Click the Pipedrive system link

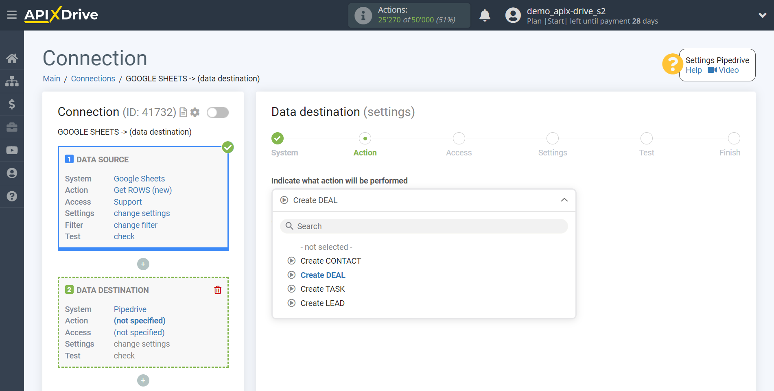click(130, 309)
